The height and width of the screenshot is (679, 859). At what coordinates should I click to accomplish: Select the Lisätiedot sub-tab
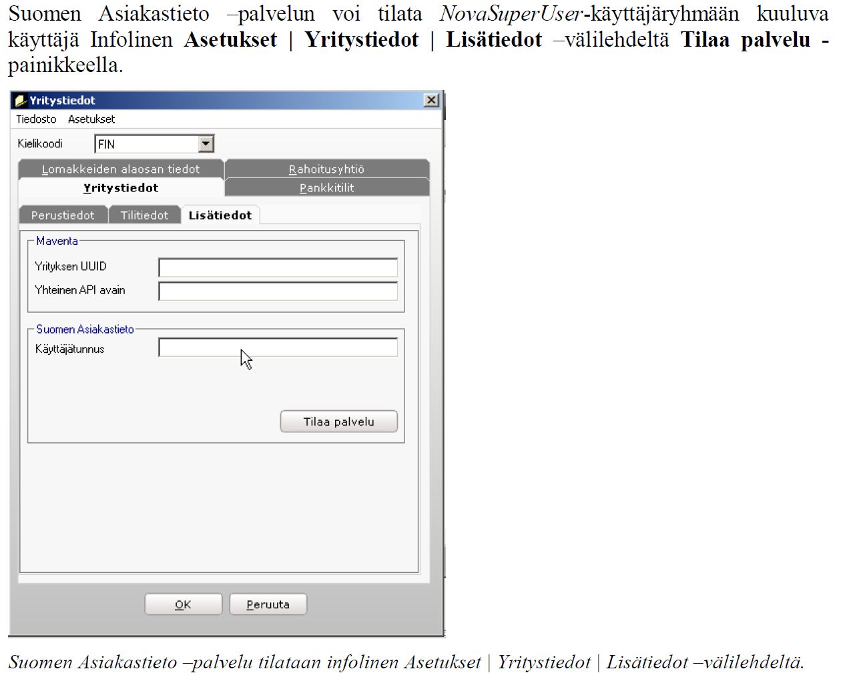point(220,215)
